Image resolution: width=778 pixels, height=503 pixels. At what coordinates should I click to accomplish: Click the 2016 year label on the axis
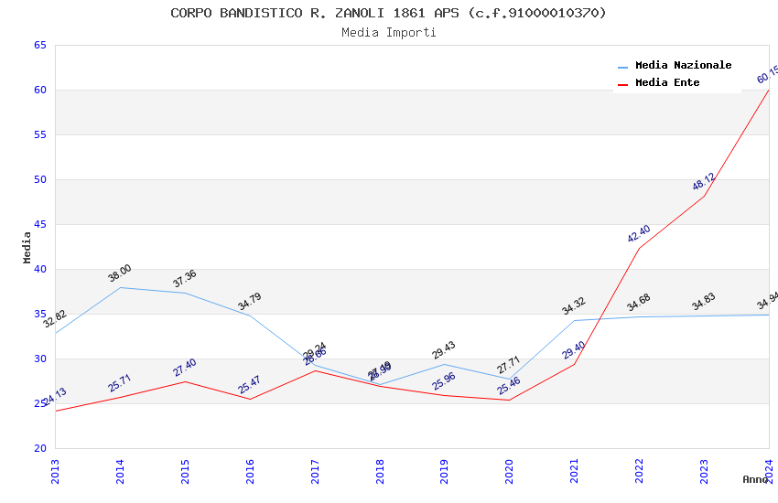tap(250, 471)
